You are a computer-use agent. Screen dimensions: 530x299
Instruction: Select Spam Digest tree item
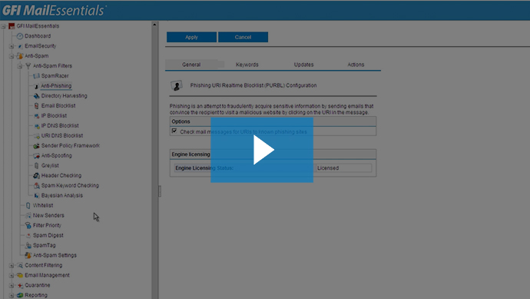click(48, 235)
